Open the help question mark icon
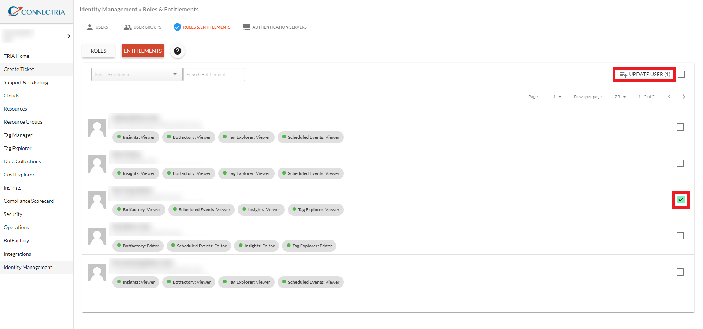 178,51
